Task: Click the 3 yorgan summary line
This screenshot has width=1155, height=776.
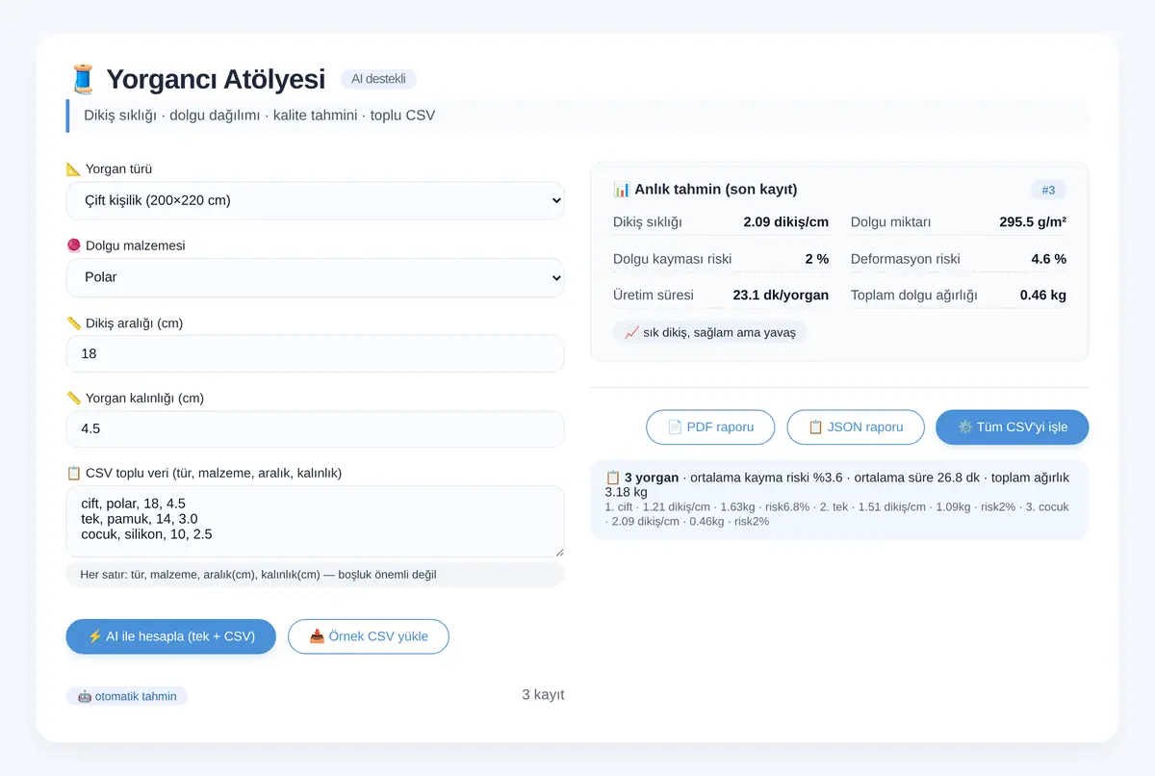Action: pos(837,484)
